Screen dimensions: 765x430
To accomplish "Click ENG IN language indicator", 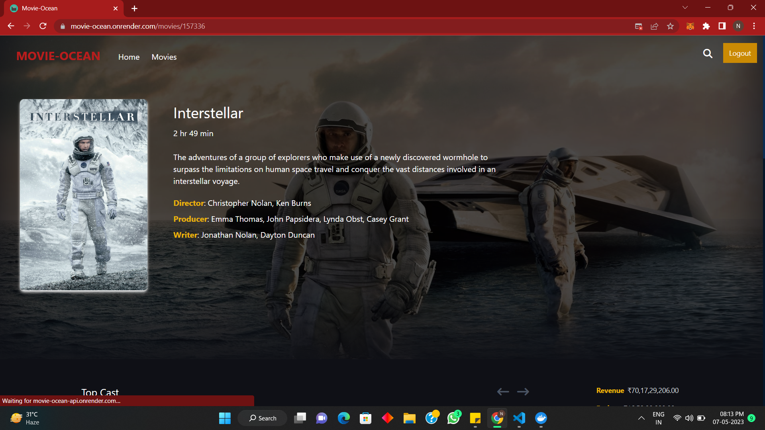I will click(x=659, y=418).
